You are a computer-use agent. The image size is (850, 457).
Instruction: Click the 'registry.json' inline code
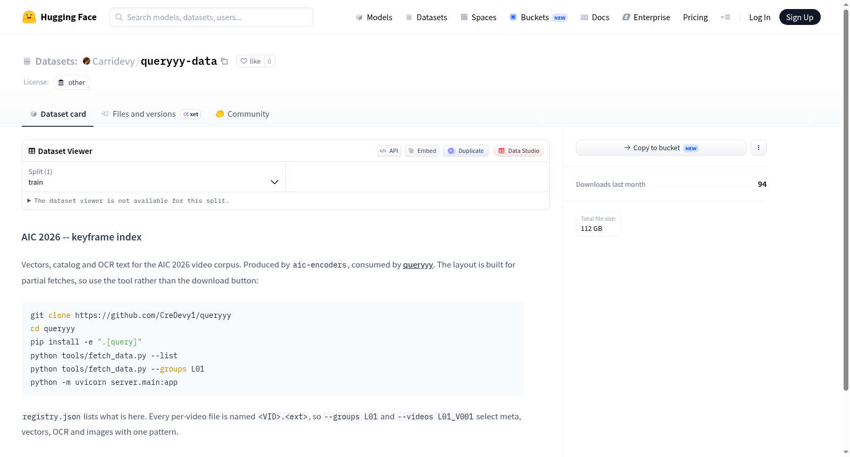52,417
